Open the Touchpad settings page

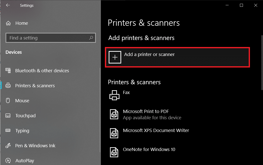pos(25,116)
